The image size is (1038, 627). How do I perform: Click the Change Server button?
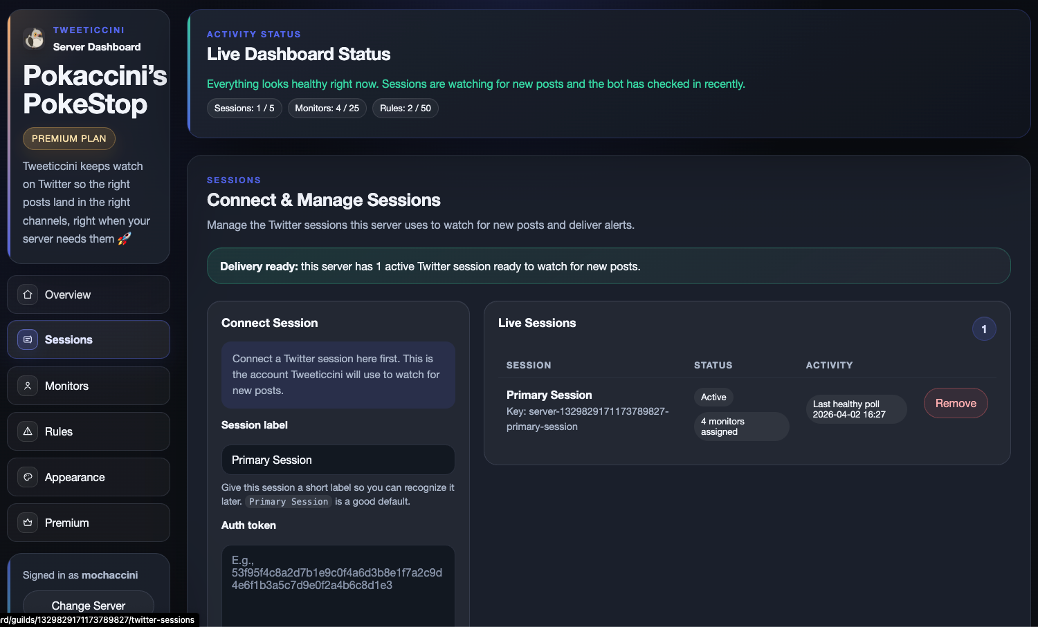point(89,606)
